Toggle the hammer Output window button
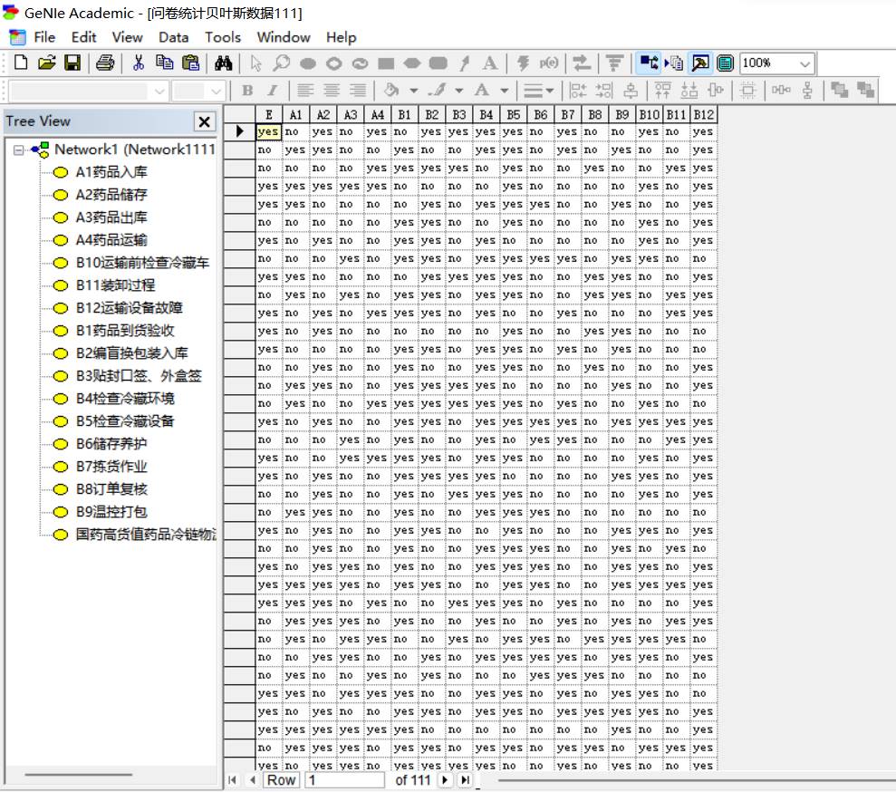This screenshot has width=896, height=792. pyautogui.click(x=700, y=63)
